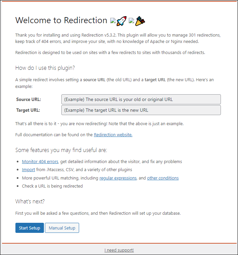Click the Source URL: label

tap(28, 99)
